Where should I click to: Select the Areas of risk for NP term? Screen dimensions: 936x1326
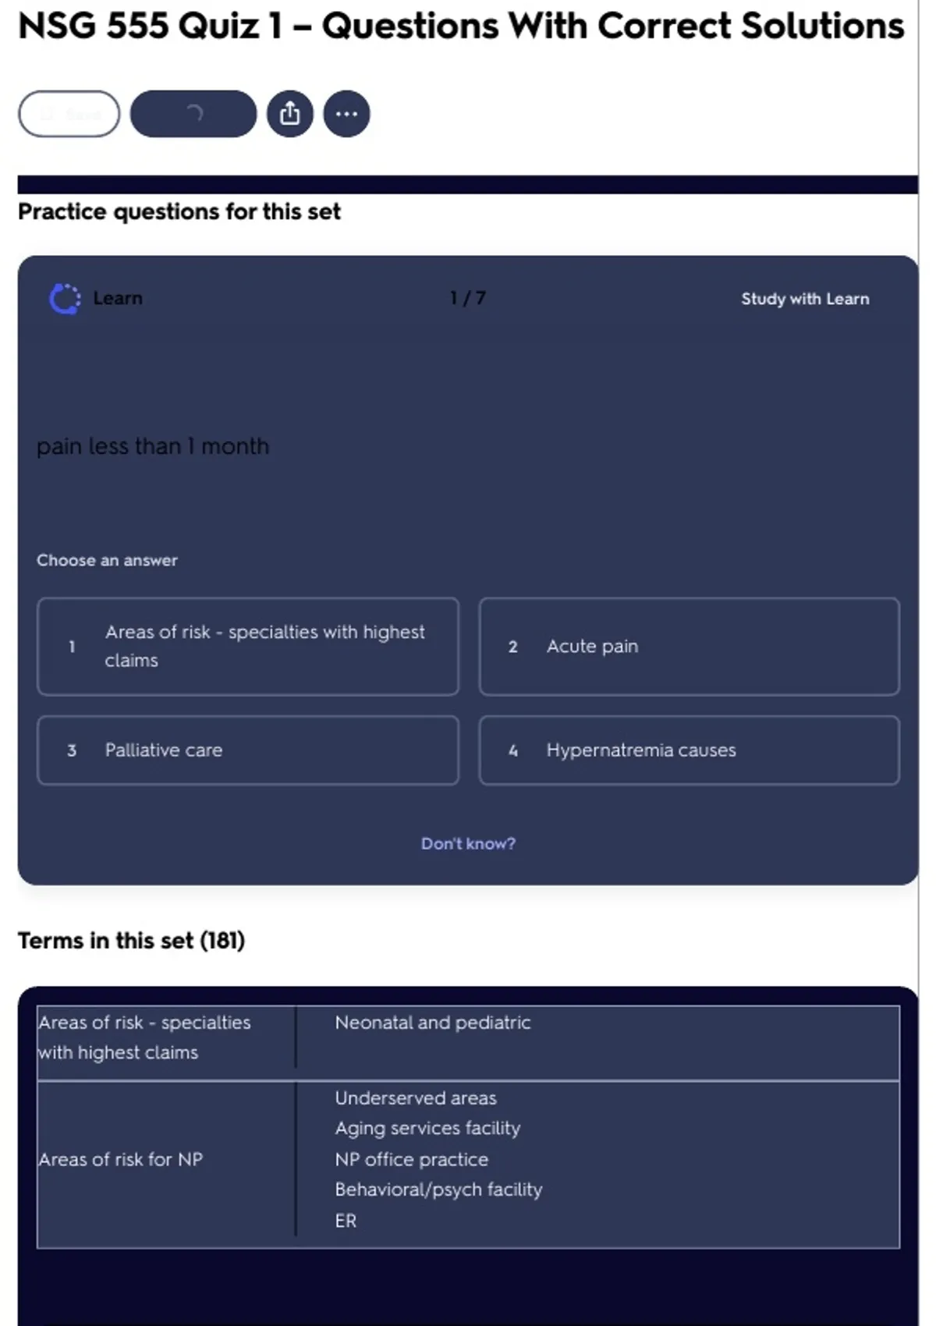tap(121, 1159)
